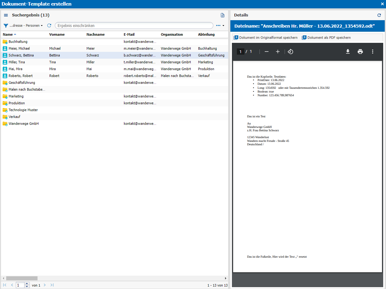
Task: Sort by the E-Mail column header
Action: click(x=129, y=34)
